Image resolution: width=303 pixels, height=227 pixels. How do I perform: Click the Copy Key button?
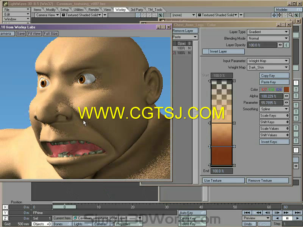click(x=274, y=76)
